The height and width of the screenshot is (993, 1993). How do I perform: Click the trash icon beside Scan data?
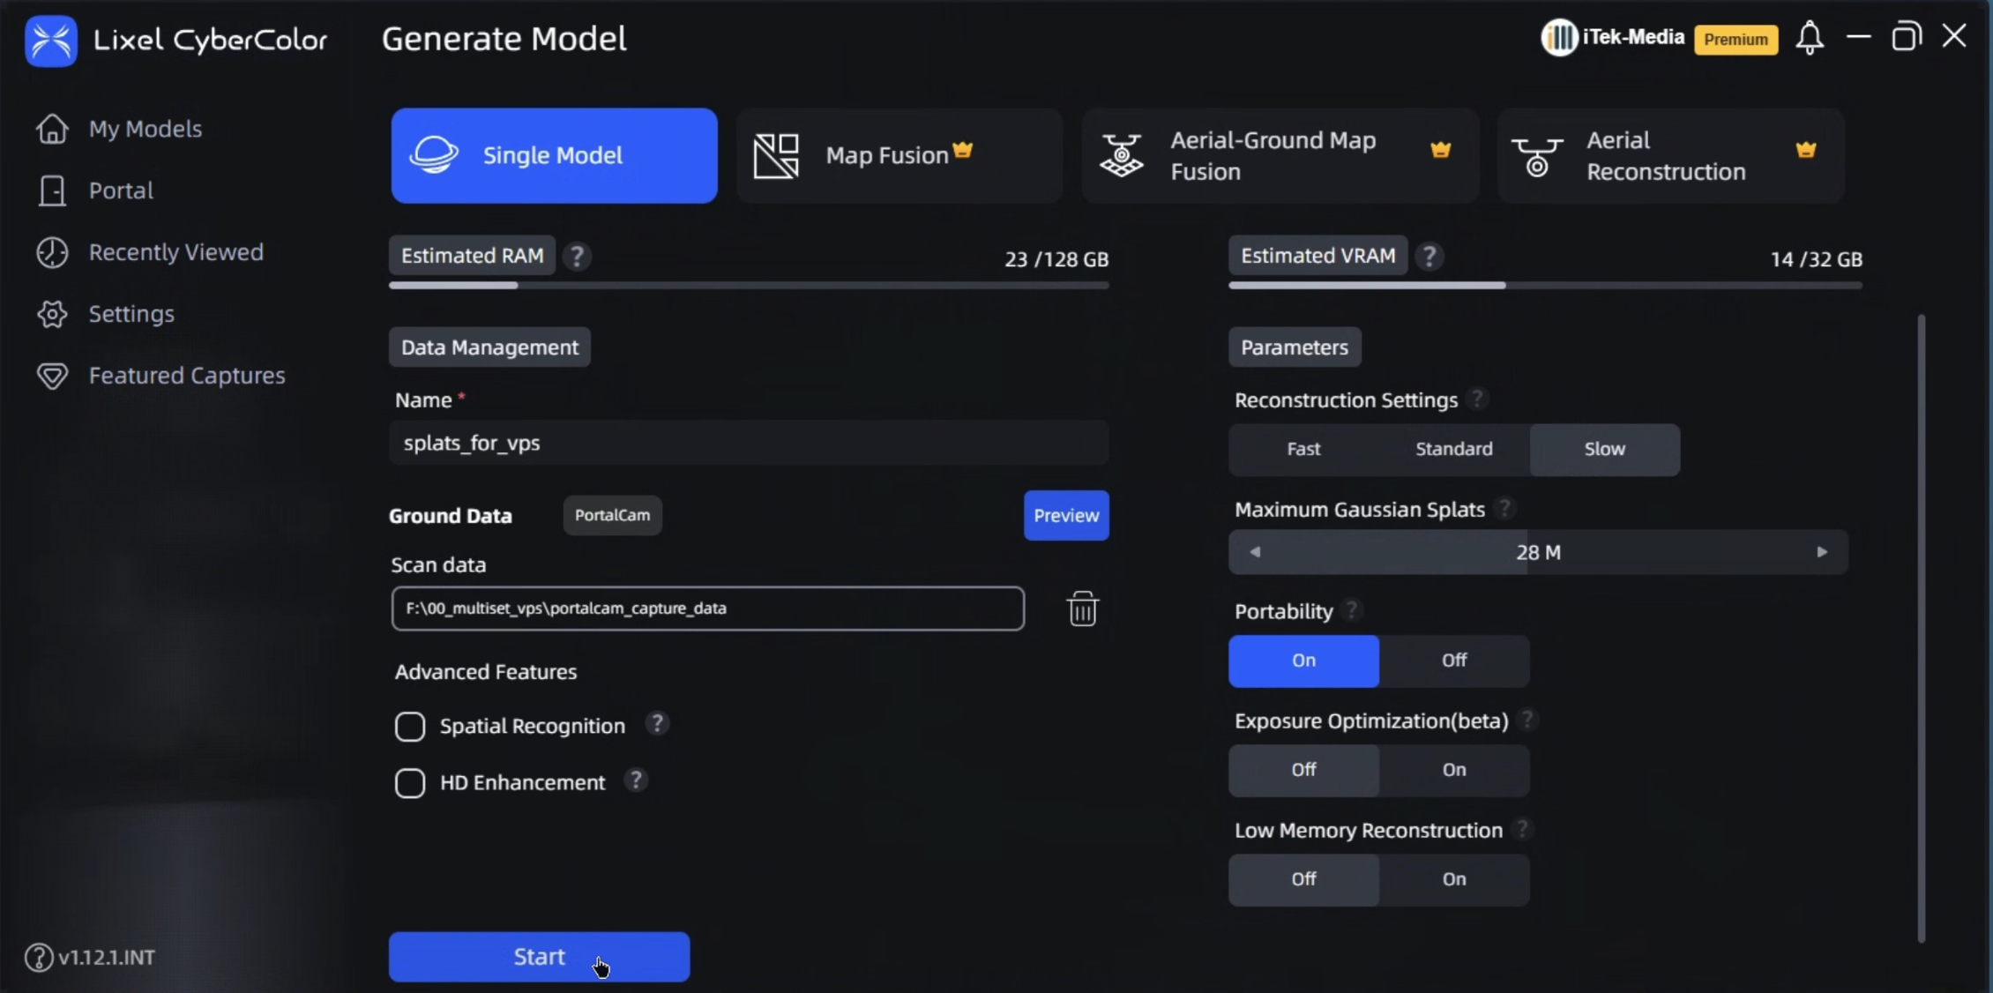point(1082,608)
